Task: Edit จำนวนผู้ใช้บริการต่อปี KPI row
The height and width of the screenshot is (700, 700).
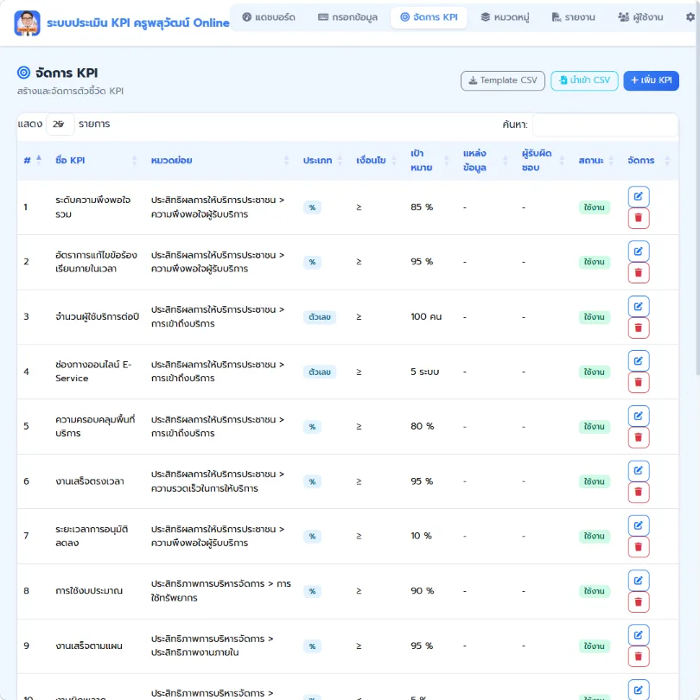Action: [x=639, y=306]
